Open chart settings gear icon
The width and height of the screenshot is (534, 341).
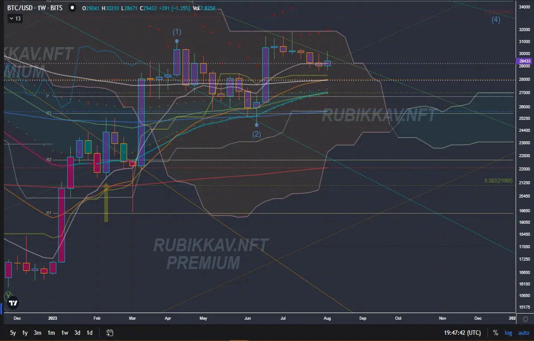525,319
